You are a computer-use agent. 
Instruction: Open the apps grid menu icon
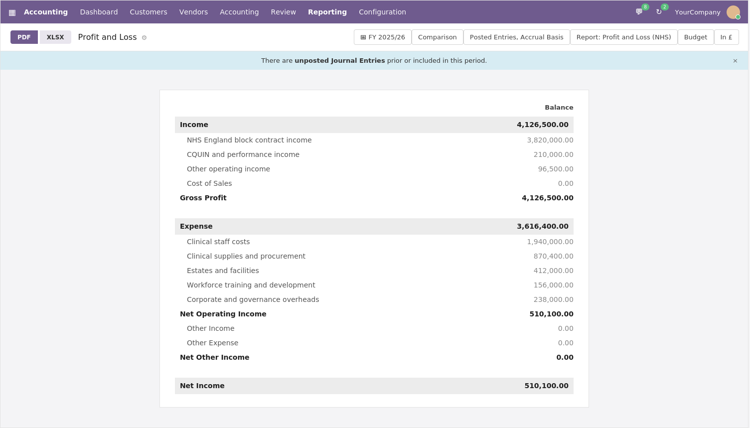[x=12, y=12]
